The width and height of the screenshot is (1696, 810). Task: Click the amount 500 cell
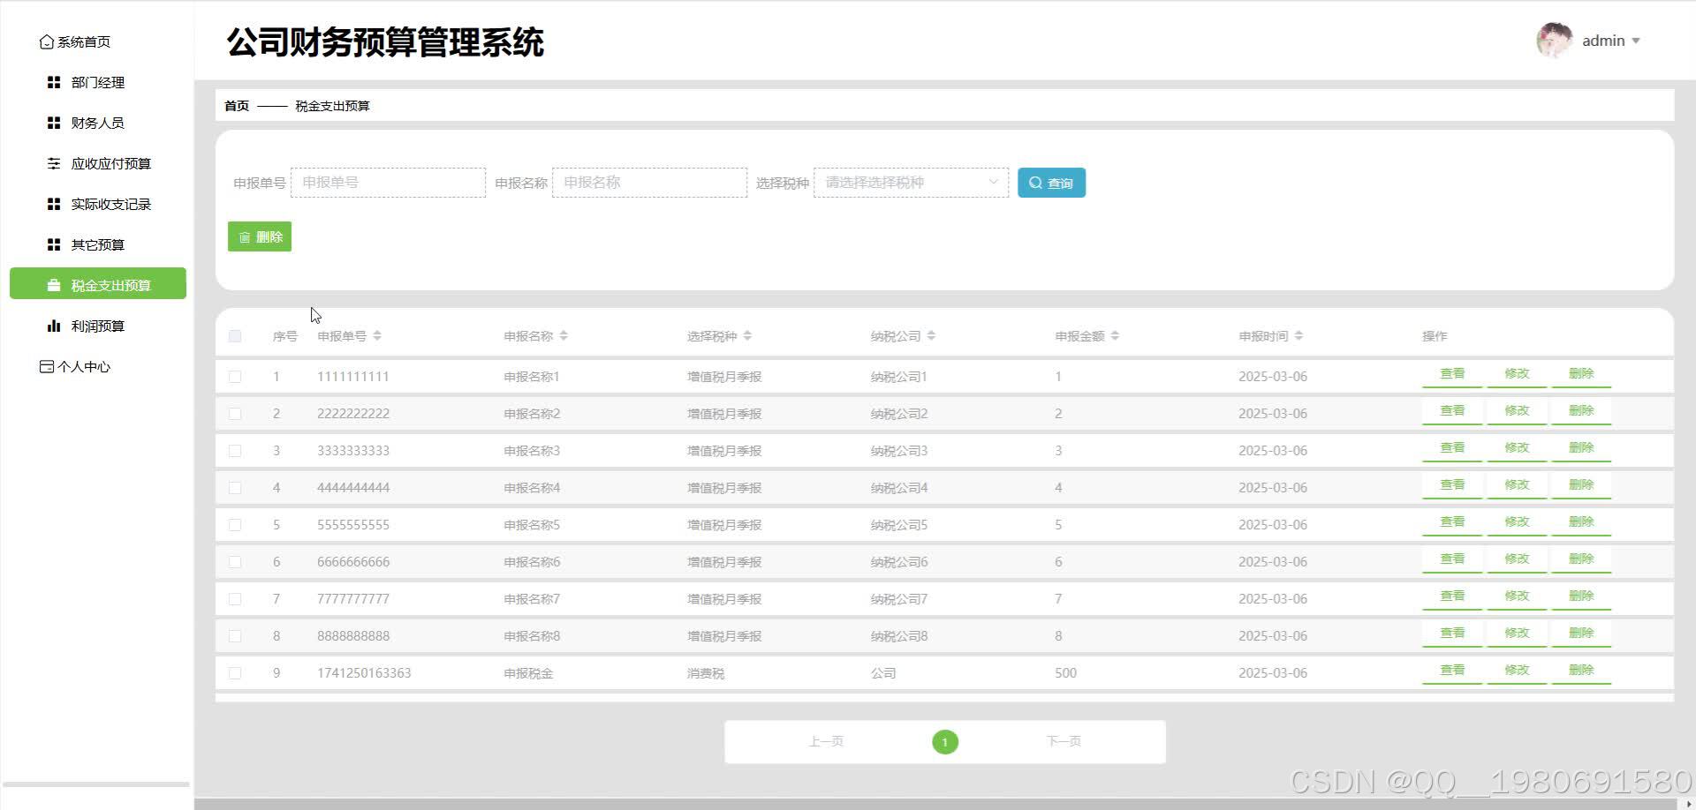coord(1065,673)
